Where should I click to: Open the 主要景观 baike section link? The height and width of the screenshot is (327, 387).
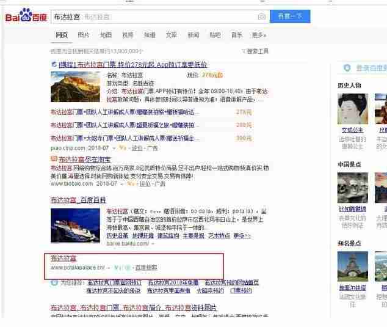193,235
